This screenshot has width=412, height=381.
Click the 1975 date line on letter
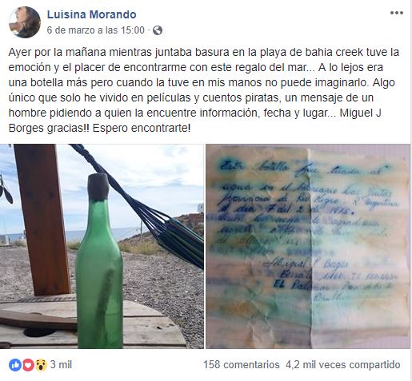(286, 211)
